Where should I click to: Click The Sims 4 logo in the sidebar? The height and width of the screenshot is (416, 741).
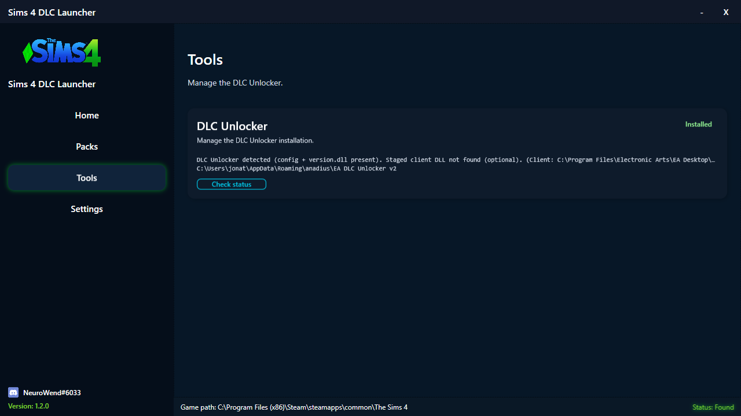pos(61,52)
